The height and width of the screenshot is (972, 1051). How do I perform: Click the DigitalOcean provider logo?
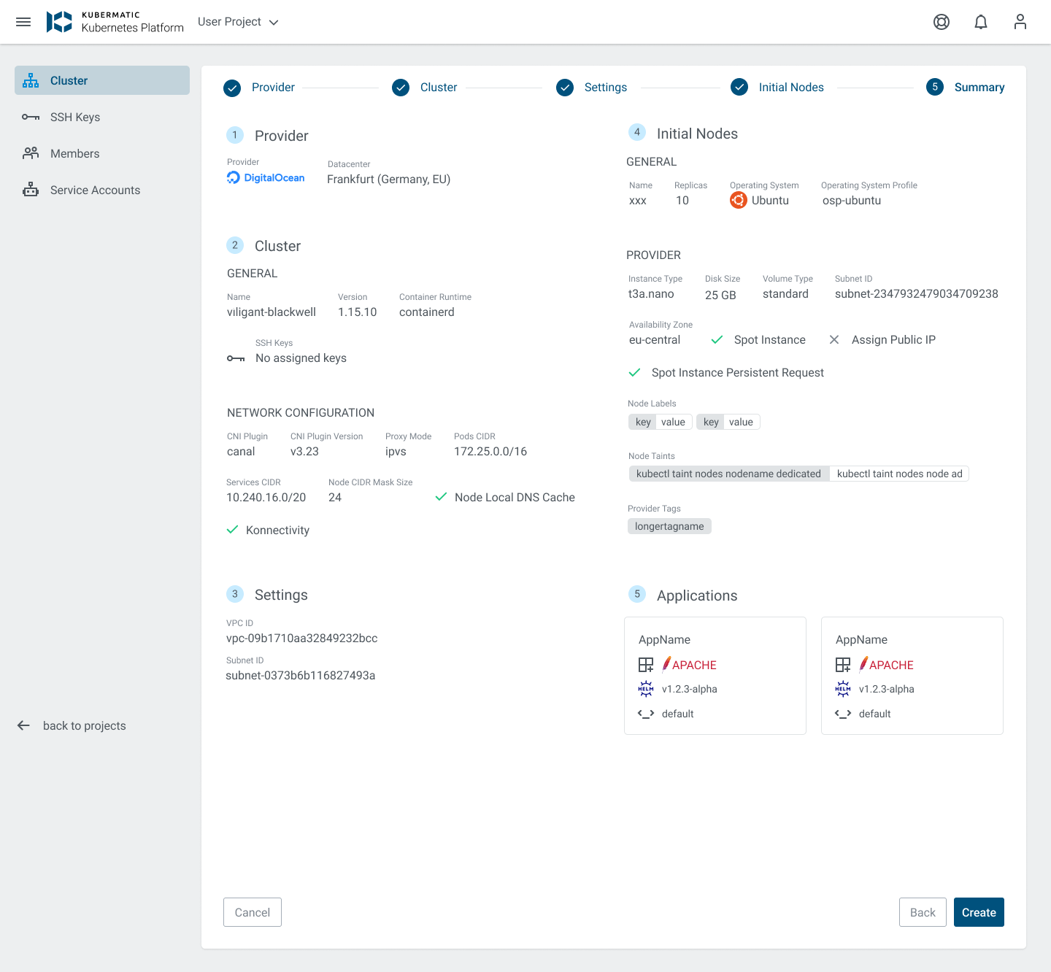266,177
